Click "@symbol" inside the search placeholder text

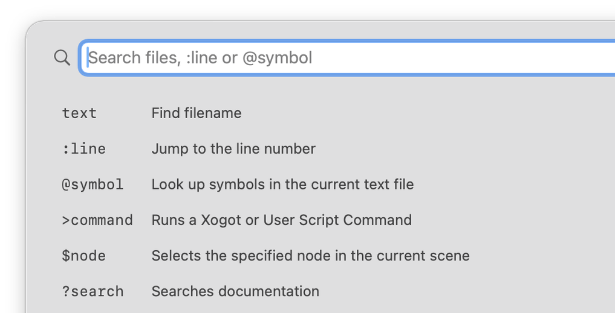278,58
